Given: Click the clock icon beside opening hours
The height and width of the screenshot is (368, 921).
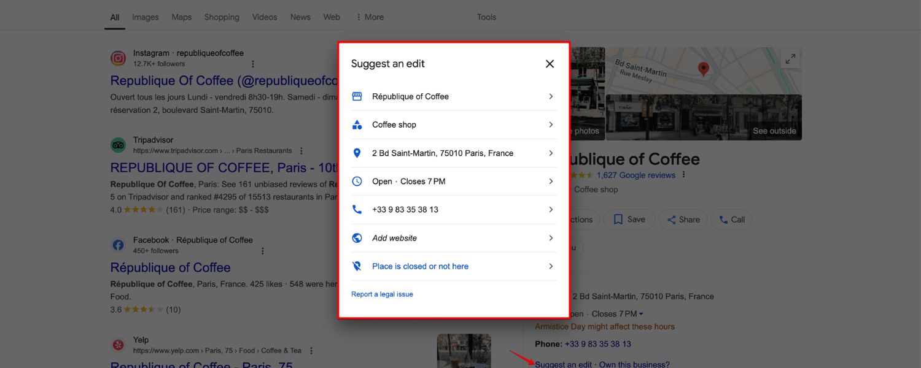Looking at the screenshot, I should point(357,182).
